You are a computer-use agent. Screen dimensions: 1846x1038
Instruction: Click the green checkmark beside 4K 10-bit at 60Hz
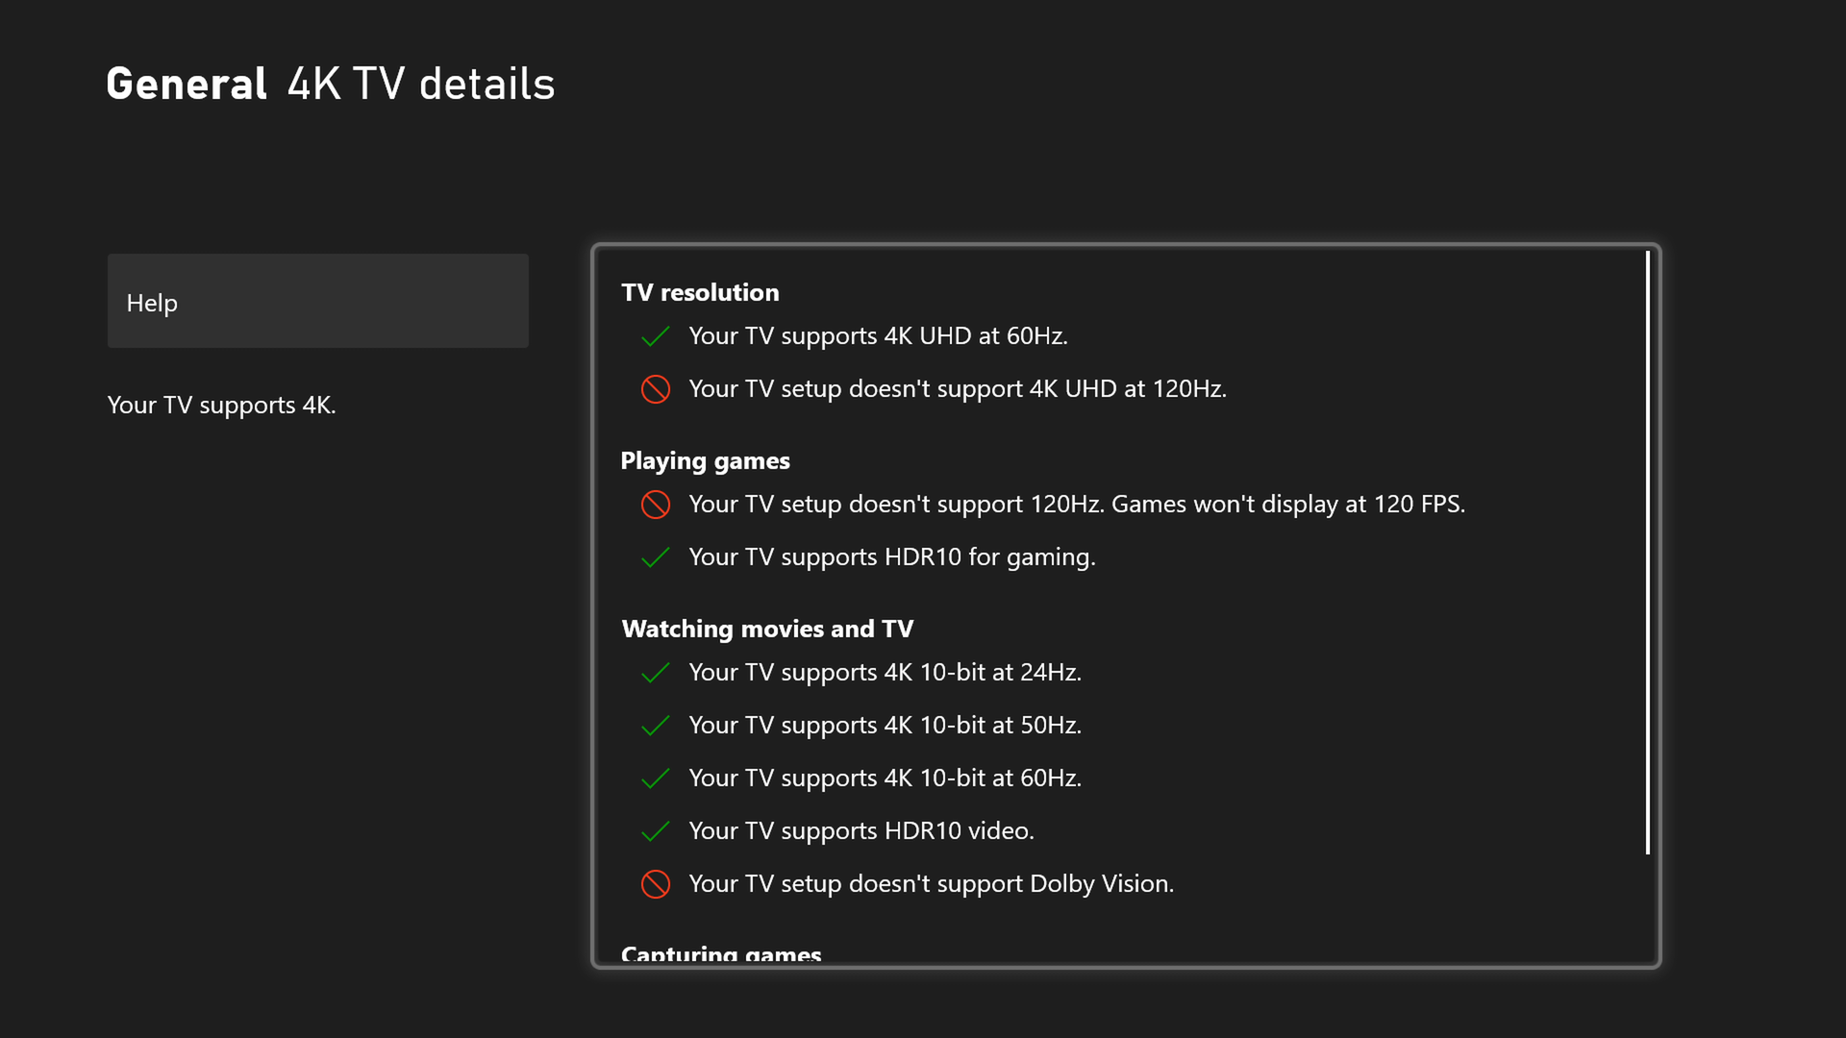coord(656,778)
